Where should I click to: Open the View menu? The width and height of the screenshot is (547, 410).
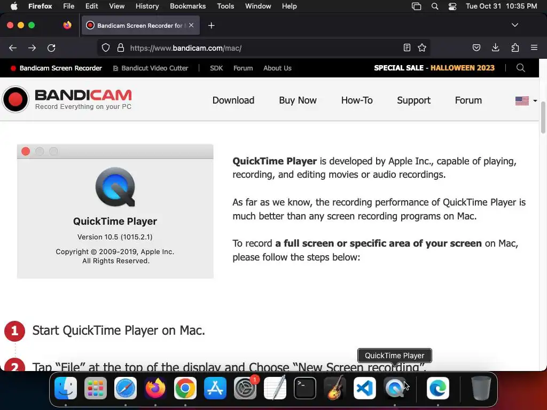click(116, 6)
